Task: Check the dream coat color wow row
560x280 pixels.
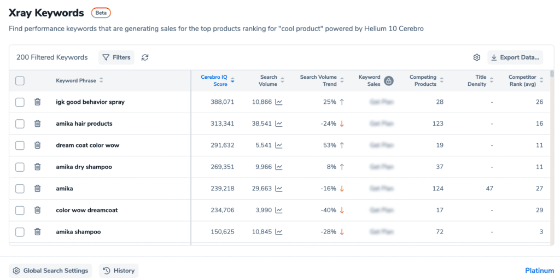Action: (20, 145)
